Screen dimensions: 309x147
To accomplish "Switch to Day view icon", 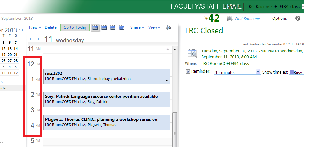I will (x=95, y=27).
